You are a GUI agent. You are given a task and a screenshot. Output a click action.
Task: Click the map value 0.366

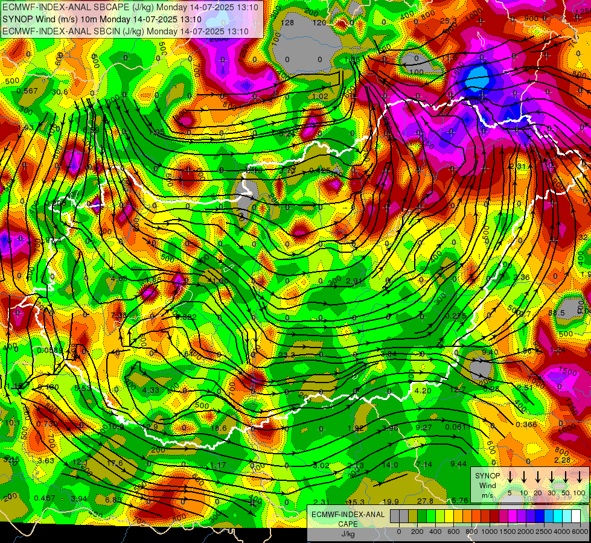pyautogui.click(x=526, y=424)
